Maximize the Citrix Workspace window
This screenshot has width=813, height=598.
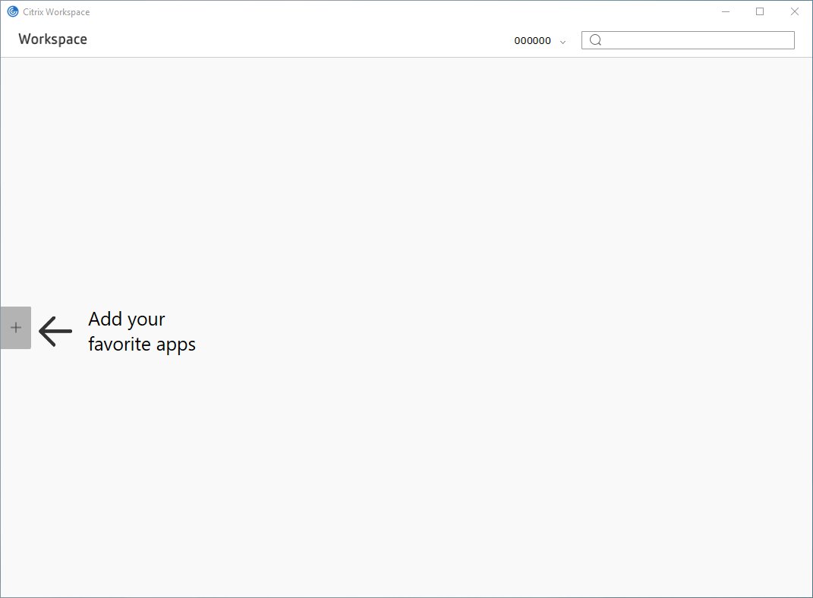[x=760, y=11]
